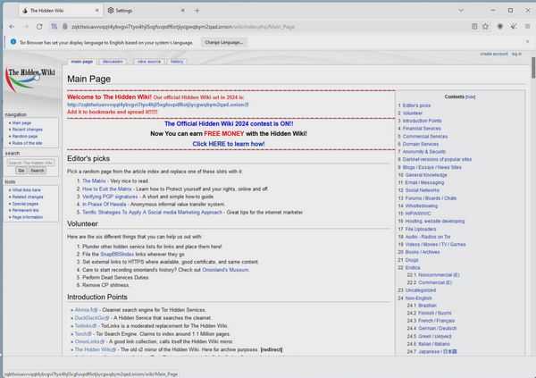Click Recent changes in navigation sidebar
The height and width of the screenshot is (378, 536).
pos(26,130)
